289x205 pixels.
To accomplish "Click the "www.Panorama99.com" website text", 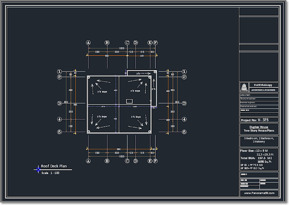I will click(259, 193).
